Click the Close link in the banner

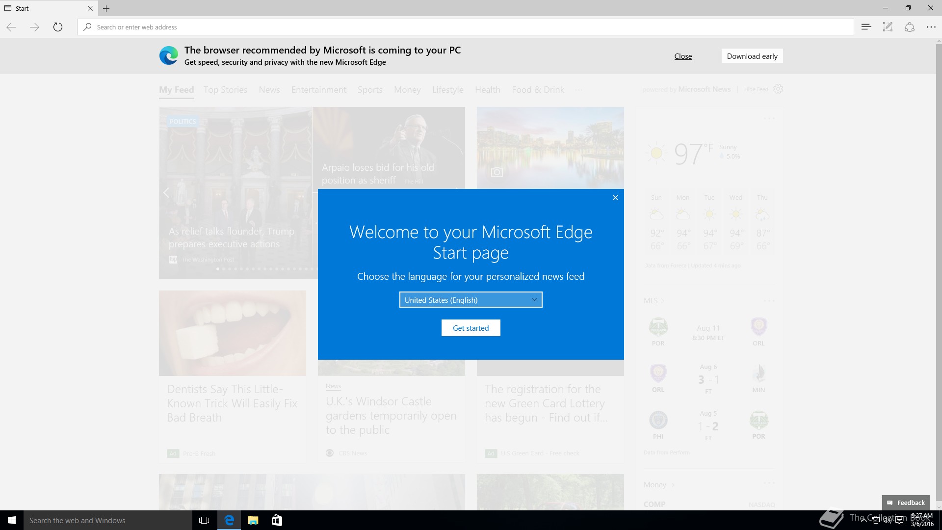[683, 56]
